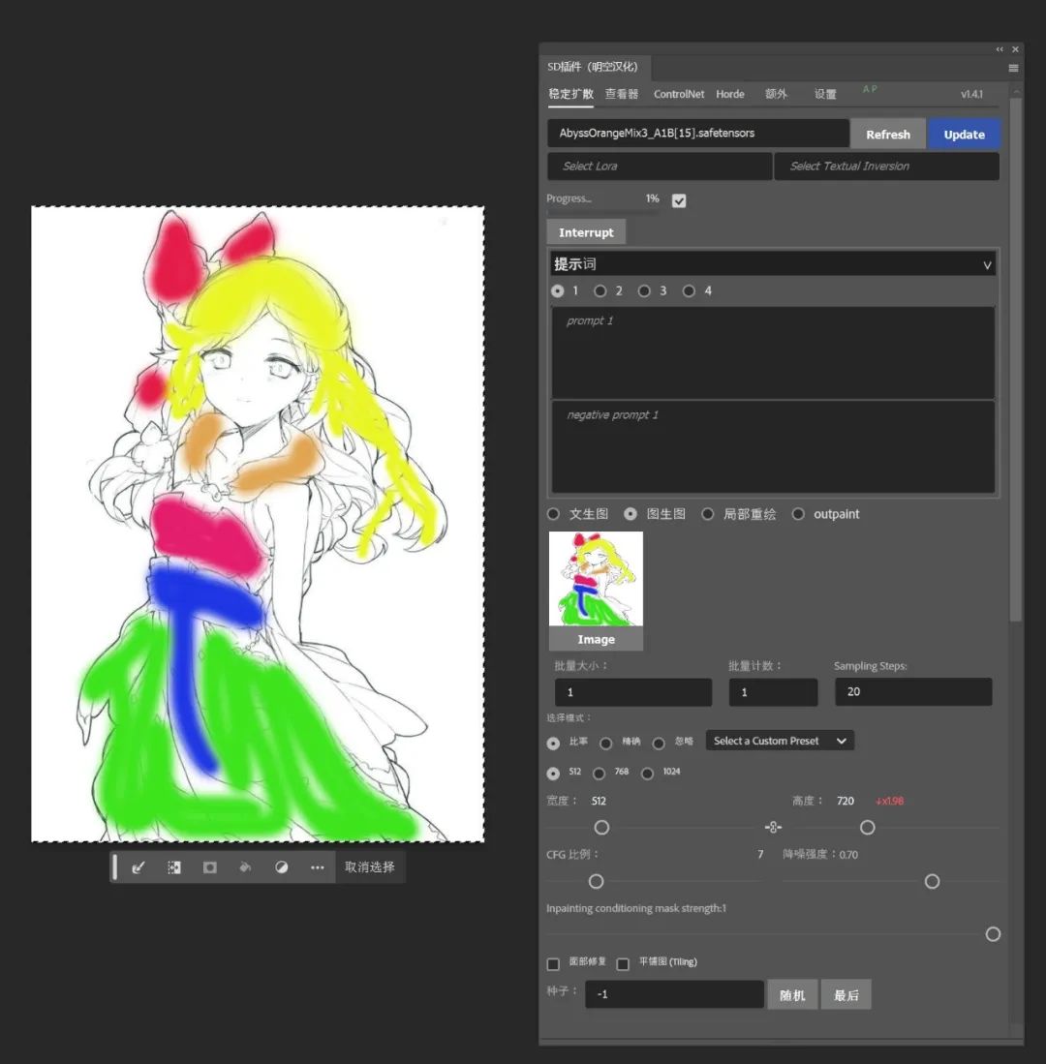Select prompt slot radio button 4
1046x1064 pixels.
point(689,291)
